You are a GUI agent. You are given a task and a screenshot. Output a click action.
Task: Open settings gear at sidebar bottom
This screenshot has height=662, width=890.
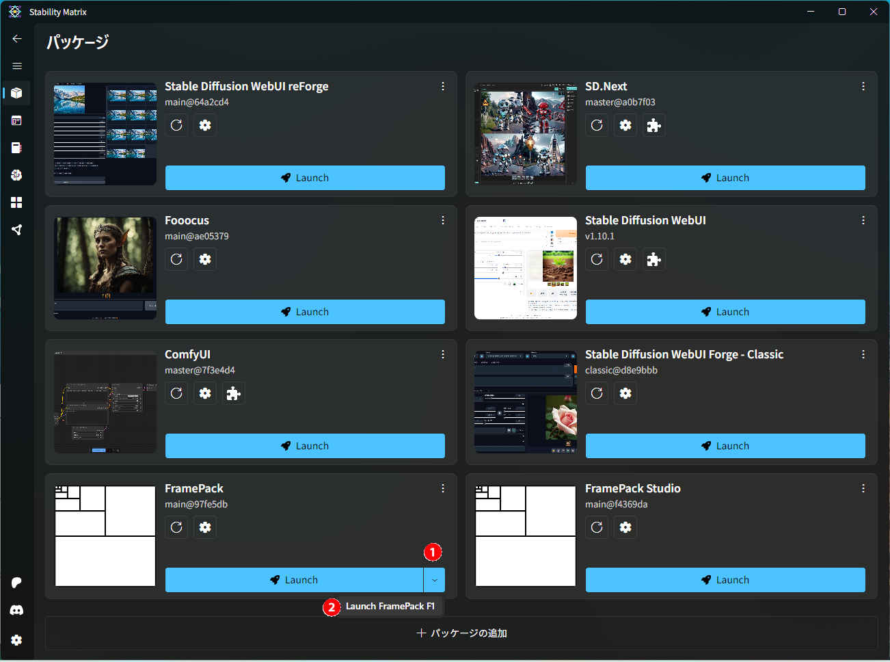(x=16, y=640)
